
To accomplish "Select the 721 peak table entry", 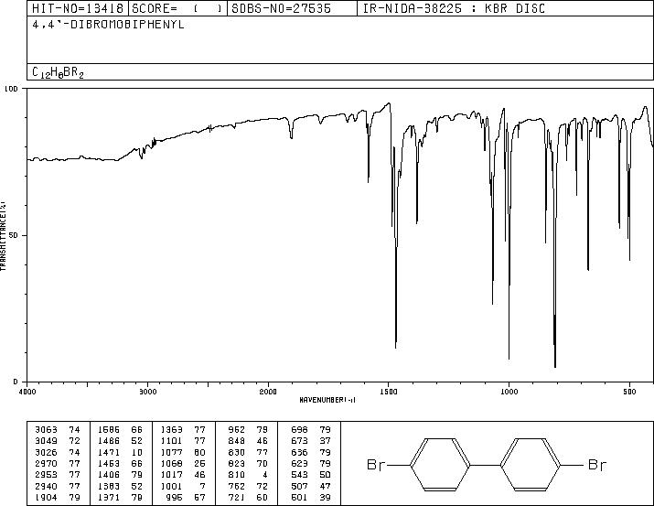I will (237, 498).
